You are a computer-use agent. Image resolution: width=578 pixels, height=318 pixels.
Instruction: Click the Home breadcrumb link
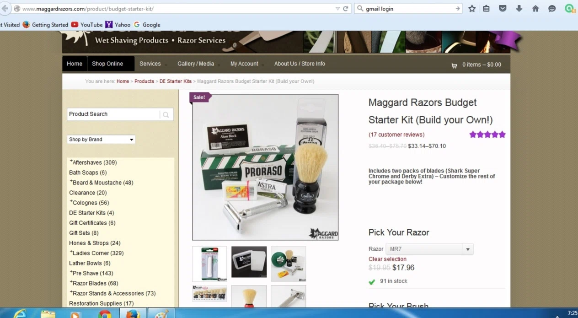(x=123, y=81)
